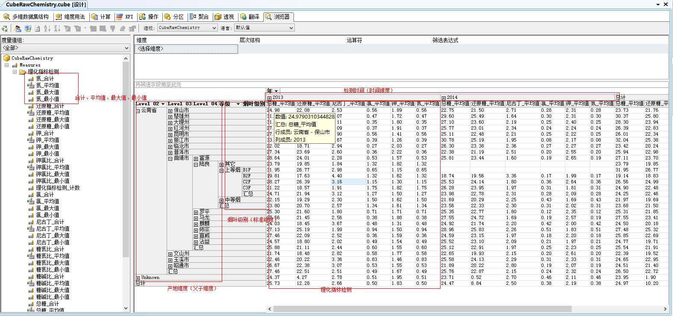The width and height of the screenshot is (673, 316).
Task: Click the Sort Ascending A-Z icon
Action: (x=47, y=29)
